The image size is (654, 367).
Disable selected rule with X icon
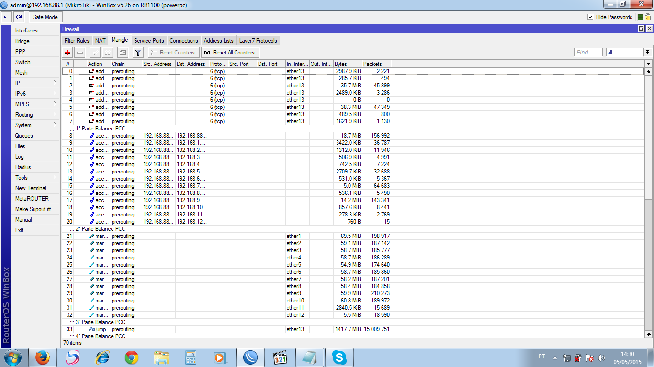(x=108, y=53)
